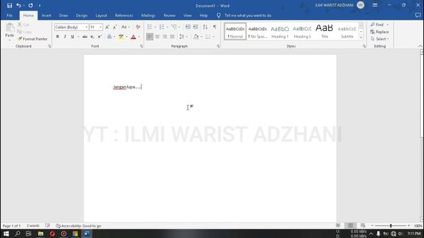This screenshot has height=238, width=424.
Task: Click Replace in the Editing group
Action: 380,32
